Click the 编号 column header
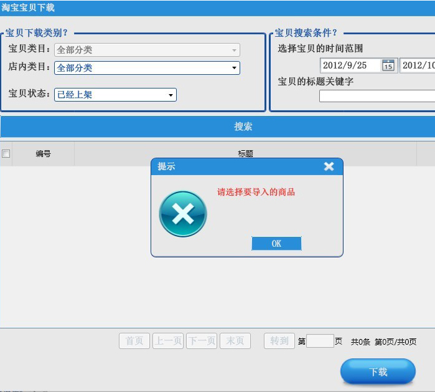 click(43, 154)
